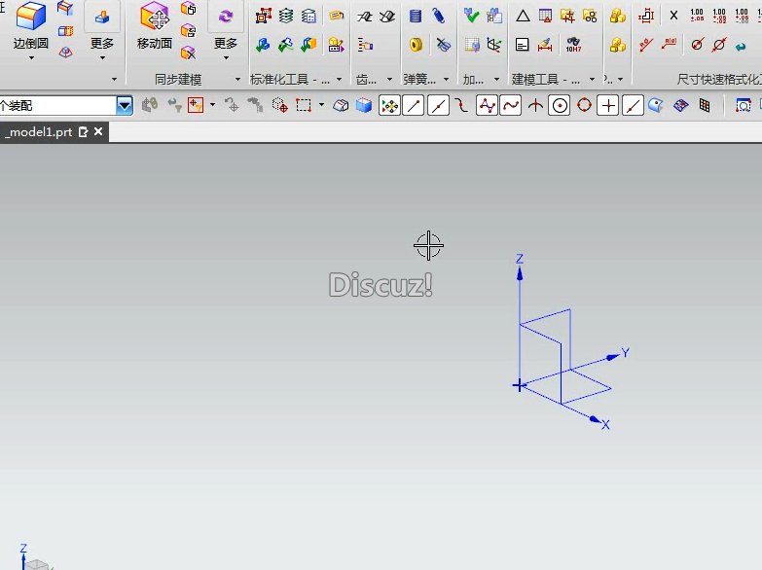Expand the 同步建模 group arrow

237,79
